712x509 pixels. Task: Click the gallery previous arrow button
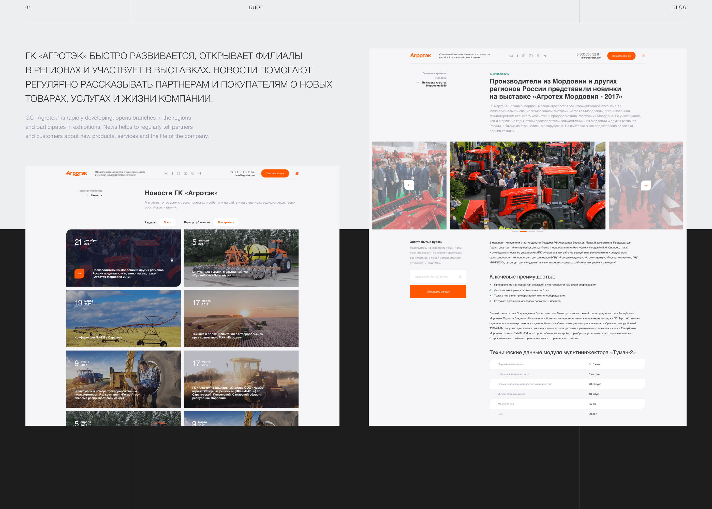[409, 185]
